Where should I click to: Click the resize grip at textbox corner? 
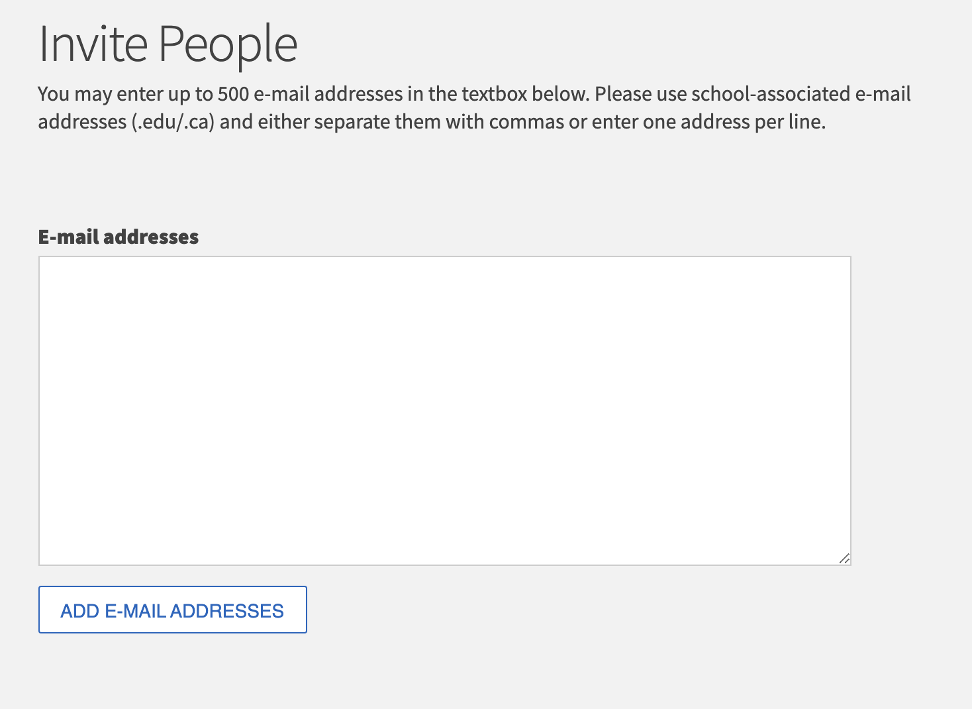844,559
